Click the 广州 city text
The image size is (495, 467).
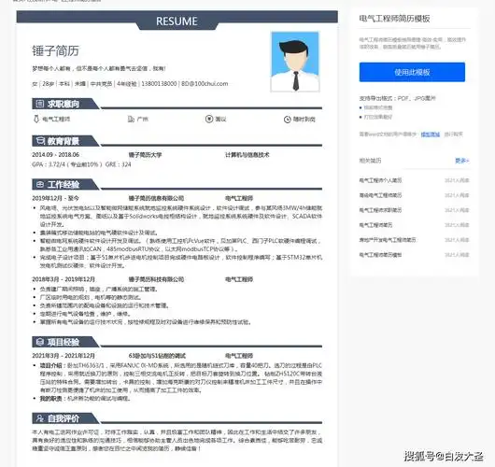142,119
